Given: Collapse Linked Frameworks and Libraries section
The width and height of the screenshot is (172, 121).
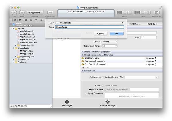Looking at the screenshot, I should (82, 55).
